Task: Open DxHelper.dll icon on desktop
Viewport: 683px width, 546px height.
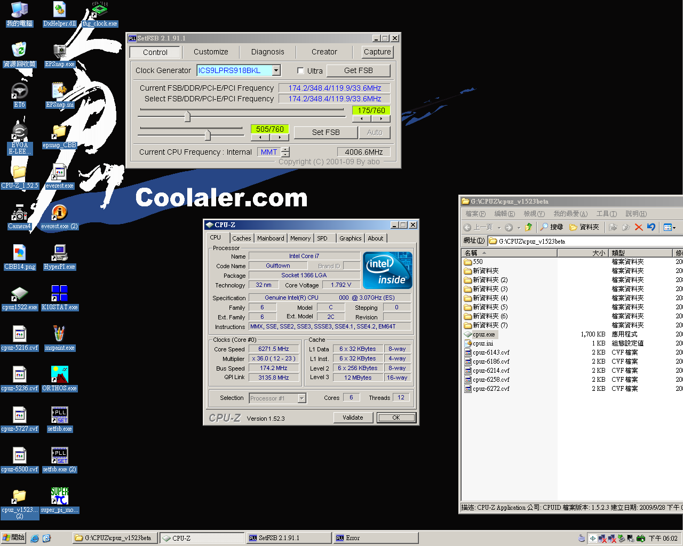Action: 60,14
